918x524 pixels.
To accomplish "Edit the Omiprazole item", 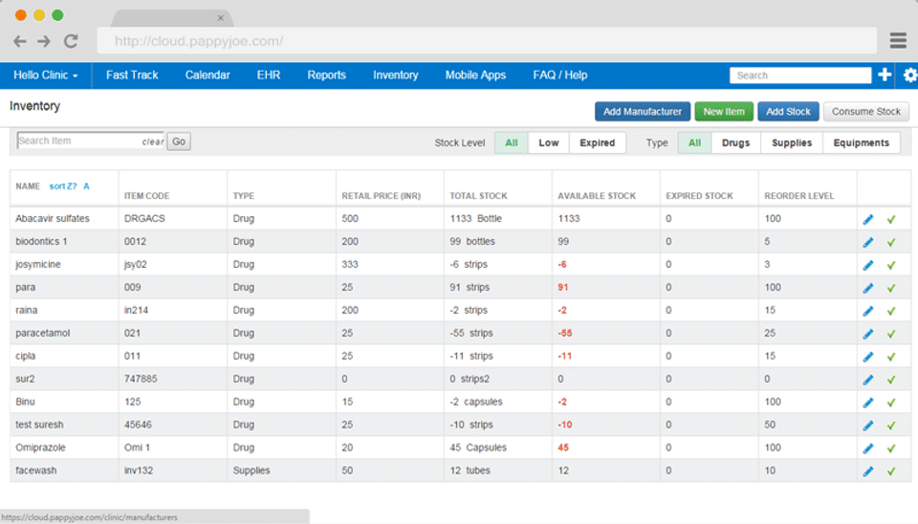I will point(867,448).
